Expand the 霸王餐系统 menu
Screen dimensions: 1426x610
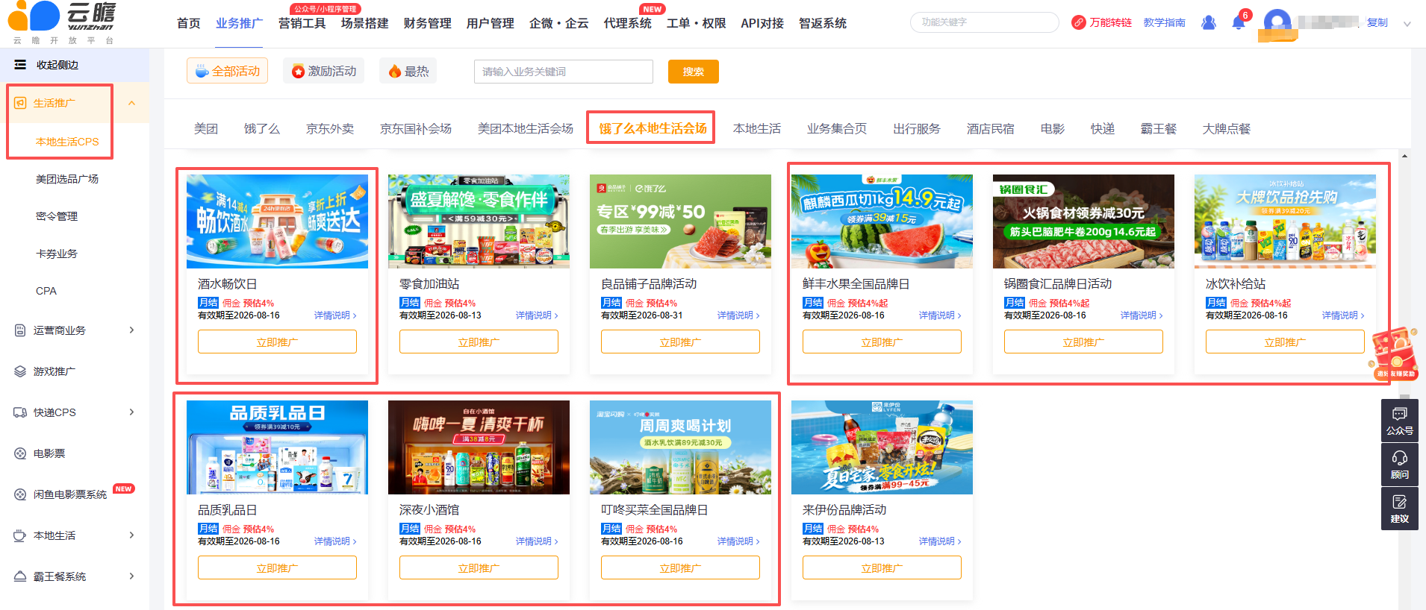(131, 576)
